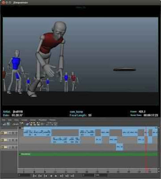Click the vertical scrollbar beside the tracks
This screenshot has height=179, width=161.
[159, 148]
